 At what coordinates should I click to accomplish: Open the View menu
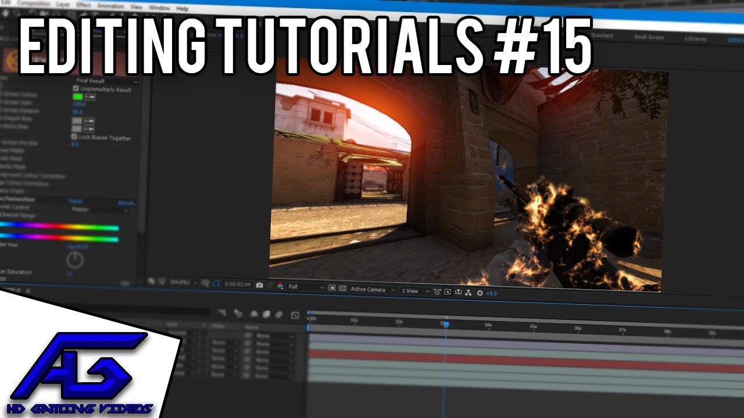[x=137, y=8]
